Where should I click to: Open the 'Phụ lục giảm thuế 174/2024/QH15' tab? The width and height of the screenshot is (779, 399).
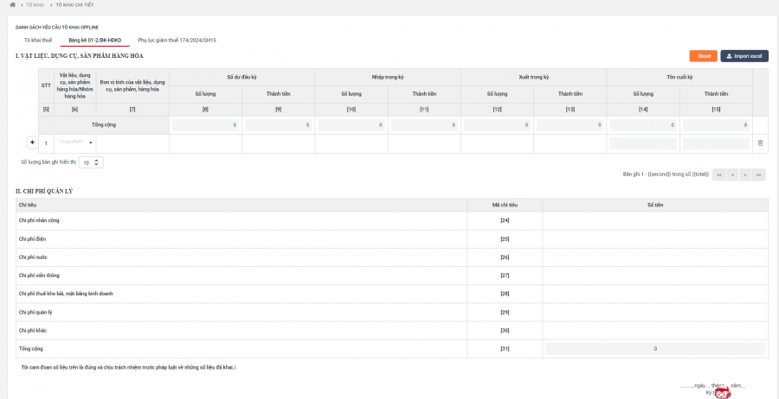point(177,40)
